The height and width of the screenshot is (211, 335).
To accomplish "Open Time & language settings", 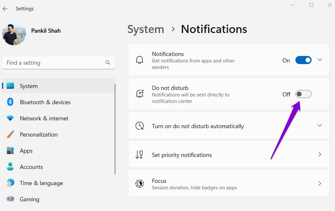I will pos(59,183).
